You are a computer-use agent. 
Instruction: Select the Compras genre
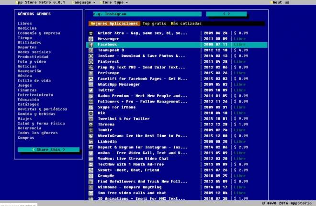point(26,137)
